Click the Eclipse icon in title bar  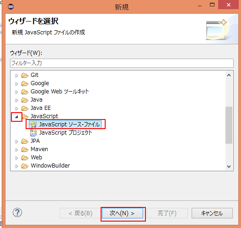[11, 6]
